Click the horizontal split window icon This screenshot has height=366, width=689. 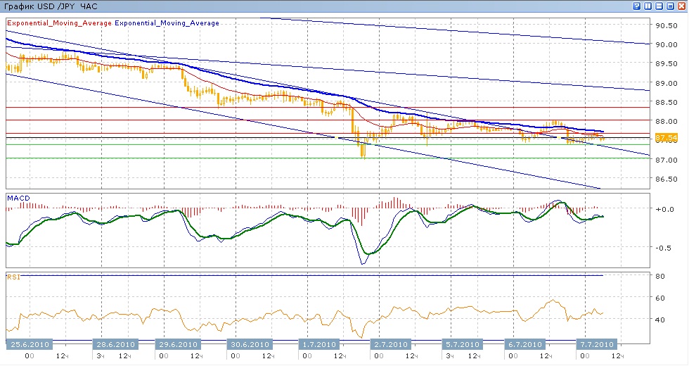659,6
